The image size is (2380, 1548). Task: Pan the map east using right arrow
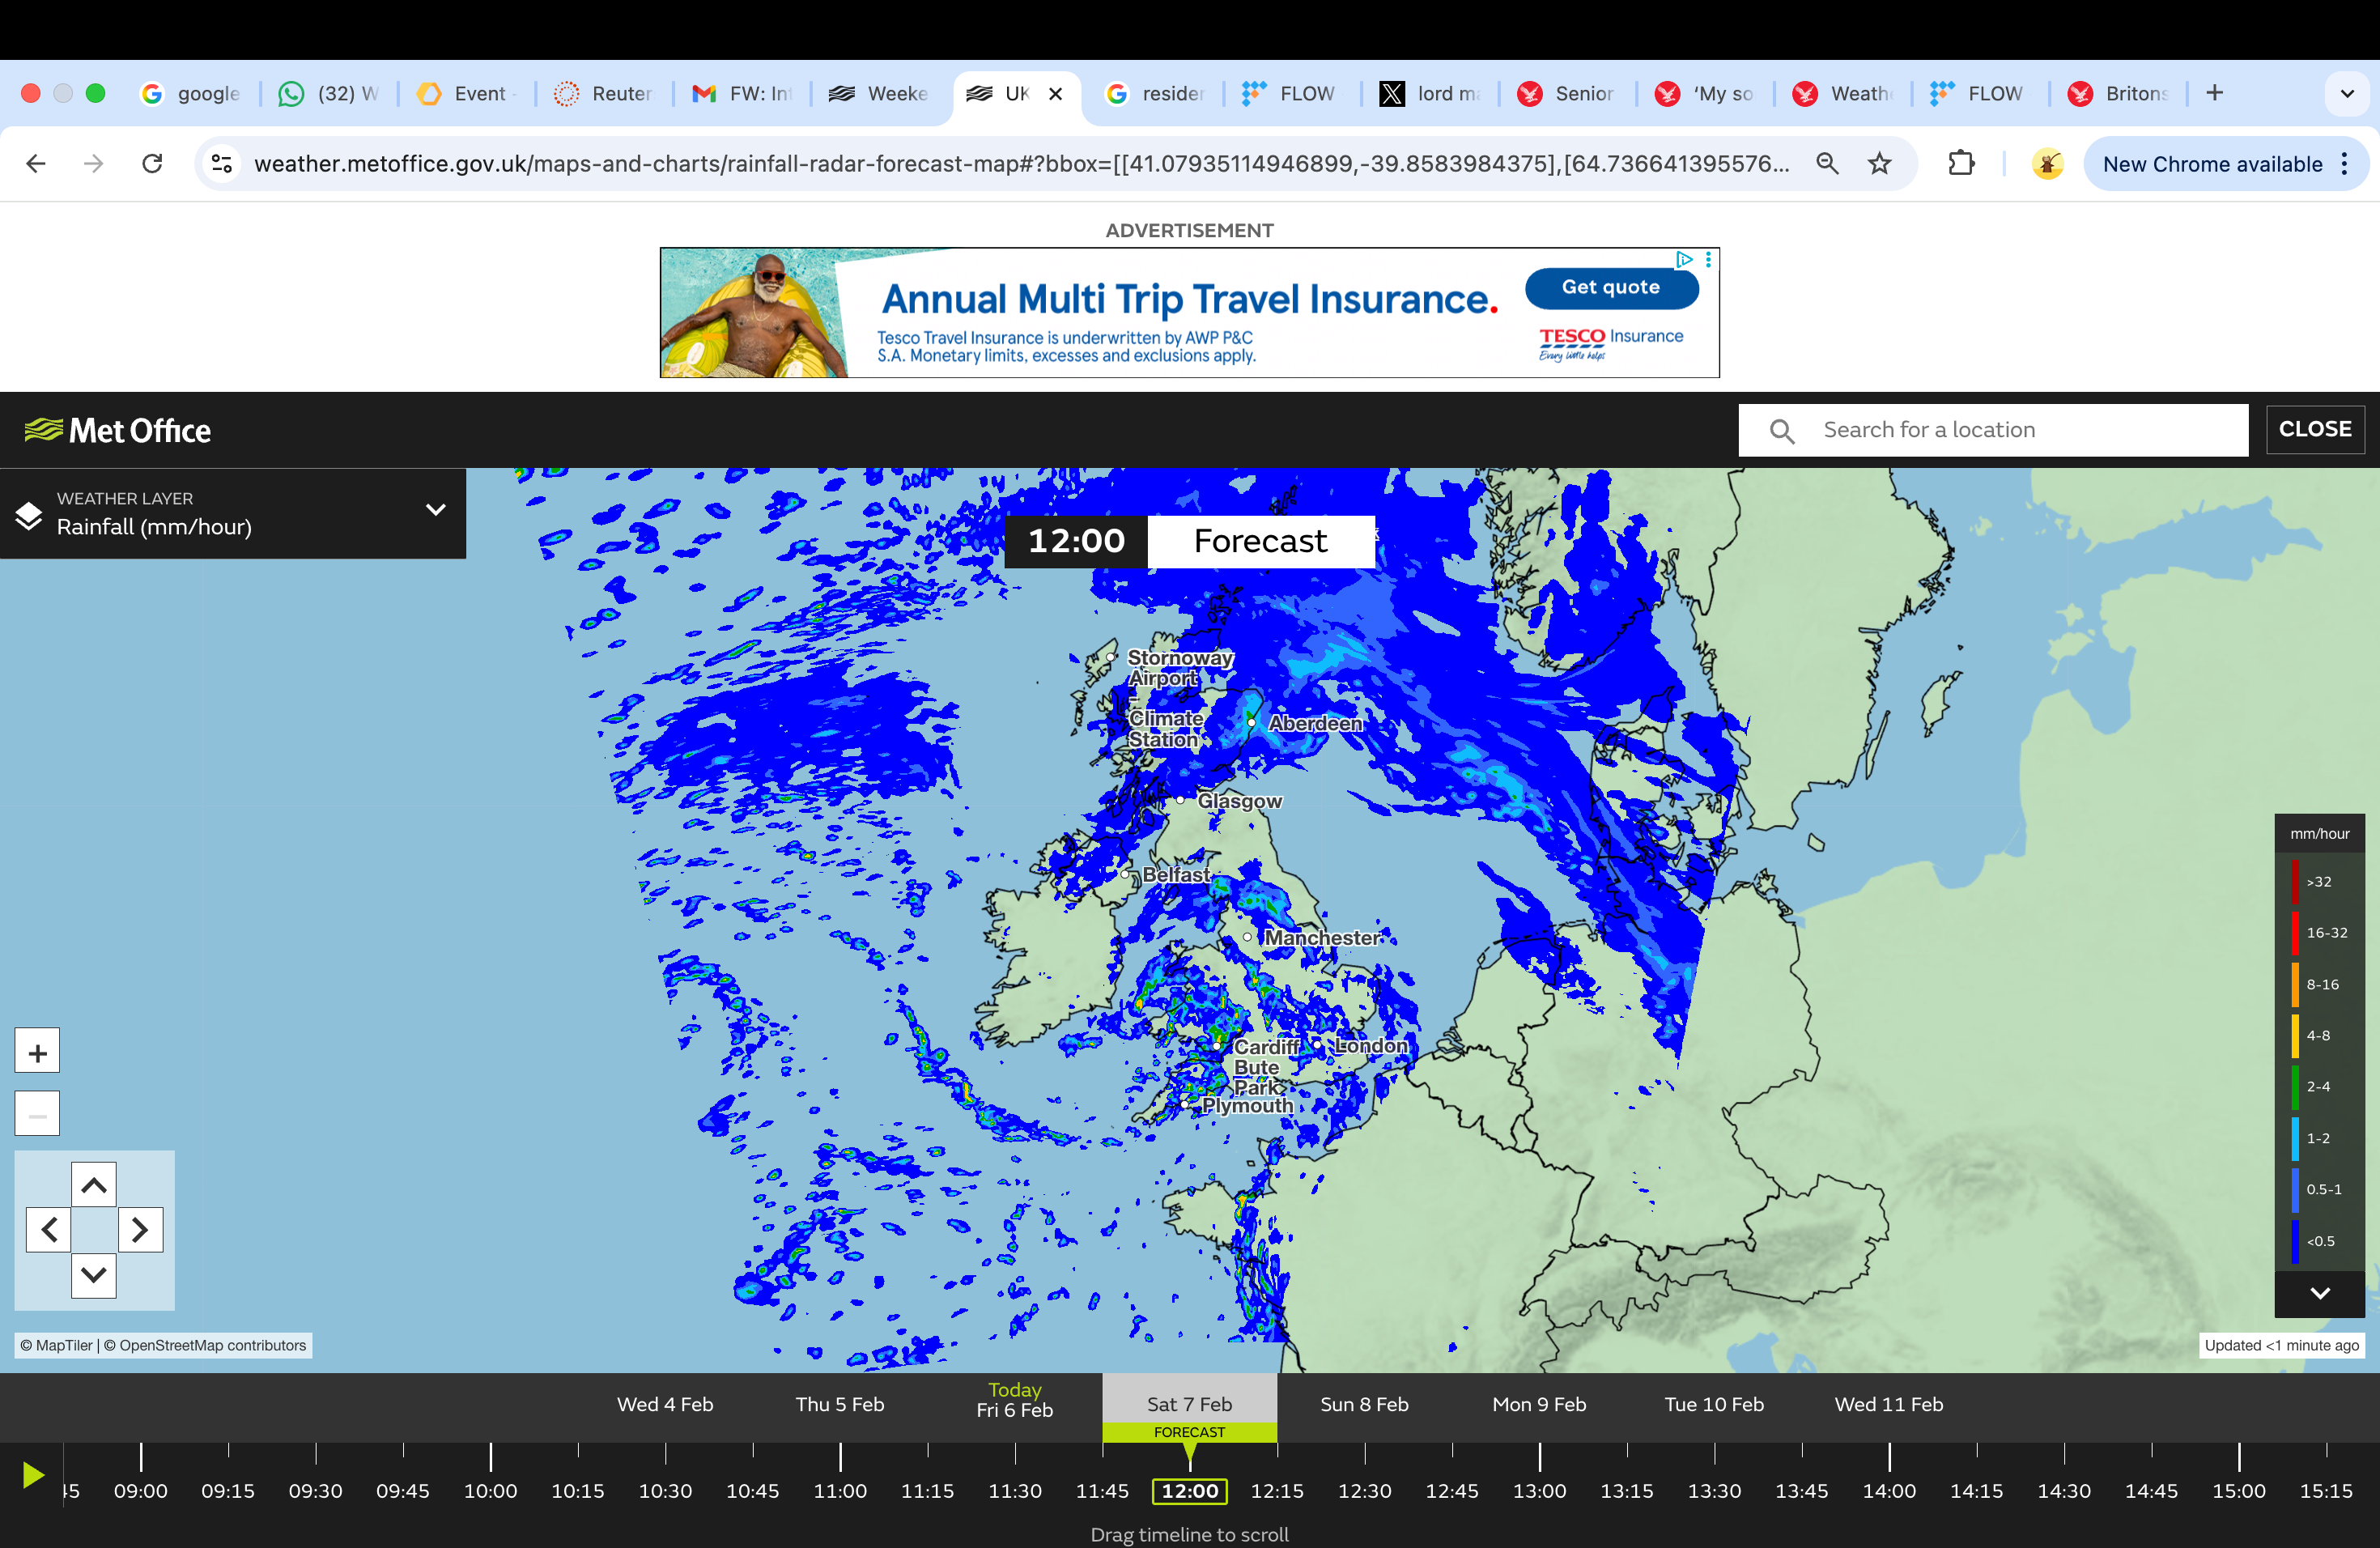pyautogui.click(x=141, y=1230)
